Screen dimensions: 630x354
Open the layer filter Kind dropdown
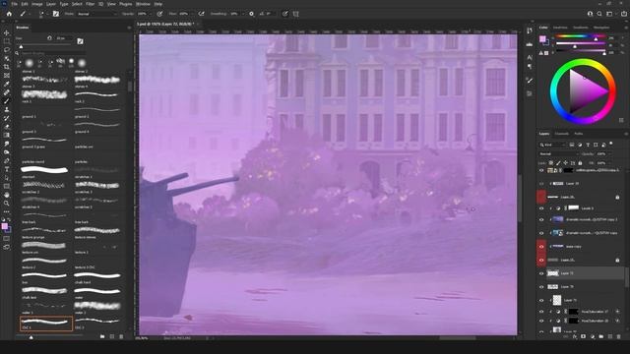click(552, 145)
